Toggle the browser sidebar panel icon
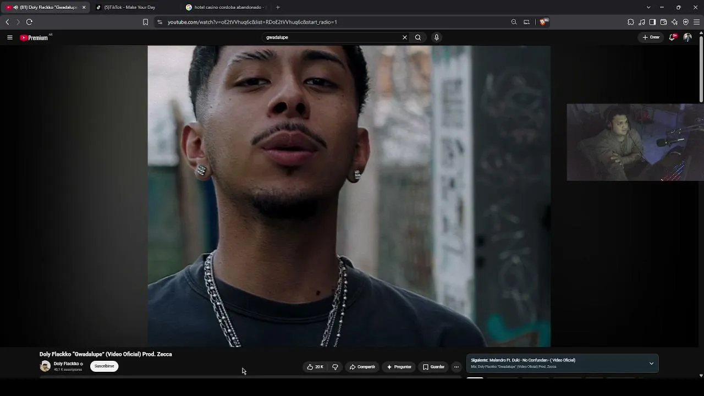Screen dimensions: 704x396 (x=652, y=22)
